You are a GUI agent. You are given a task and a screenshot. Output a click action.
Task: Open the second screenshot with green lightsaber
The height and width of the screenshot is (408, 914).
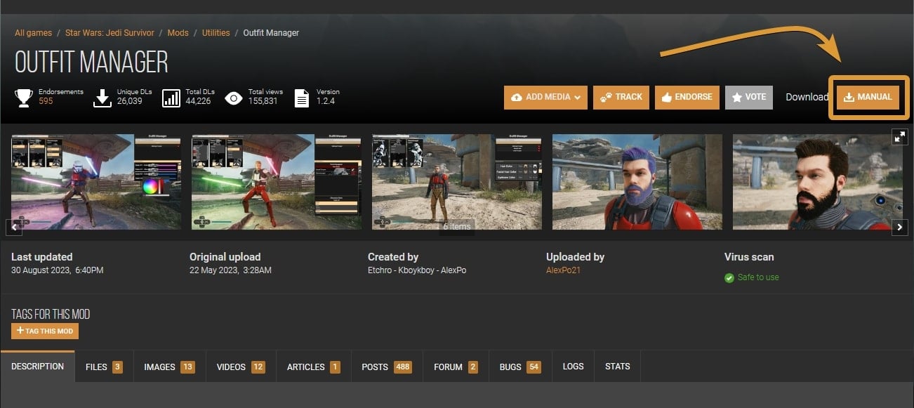(x=277, y=182)
